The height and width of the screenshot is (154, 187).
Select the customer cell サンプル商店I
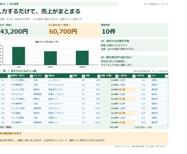[x=17, y=118]
